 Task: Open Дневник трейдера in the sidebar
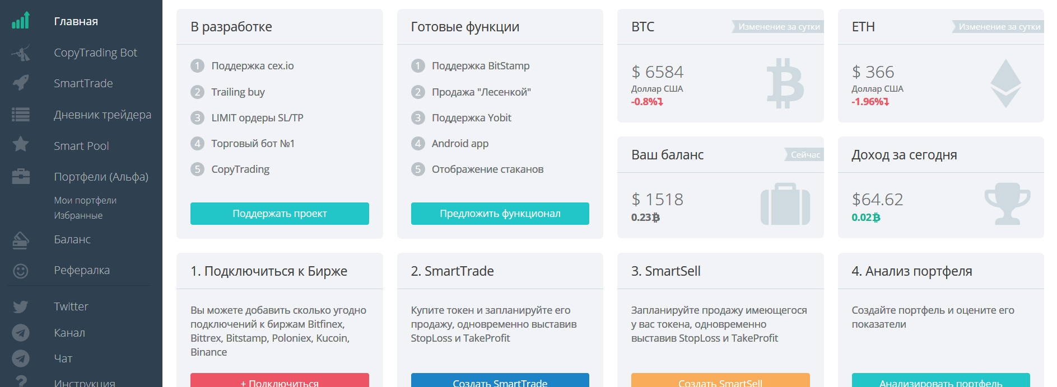tap(103, 115)
